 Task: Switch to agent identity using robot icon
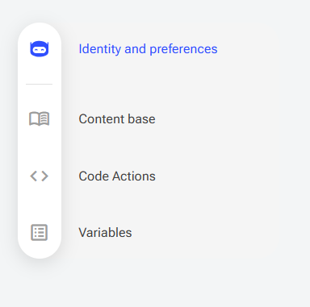coord(40,49)
